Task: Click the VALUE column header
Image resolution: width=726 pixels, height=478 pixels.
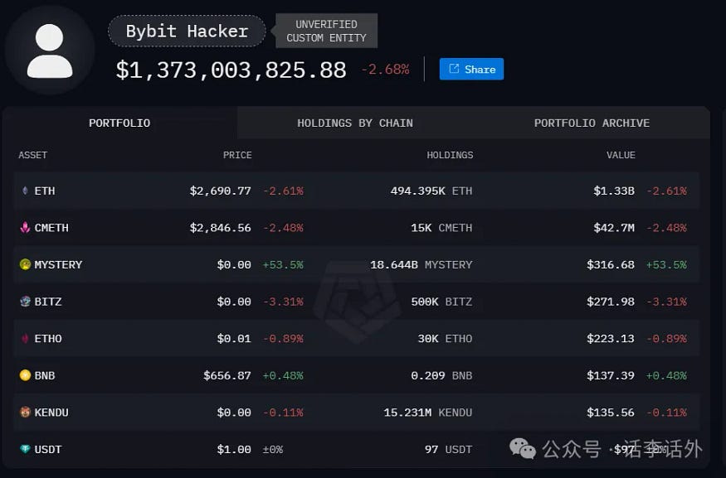Action: [x=621, y=155]
